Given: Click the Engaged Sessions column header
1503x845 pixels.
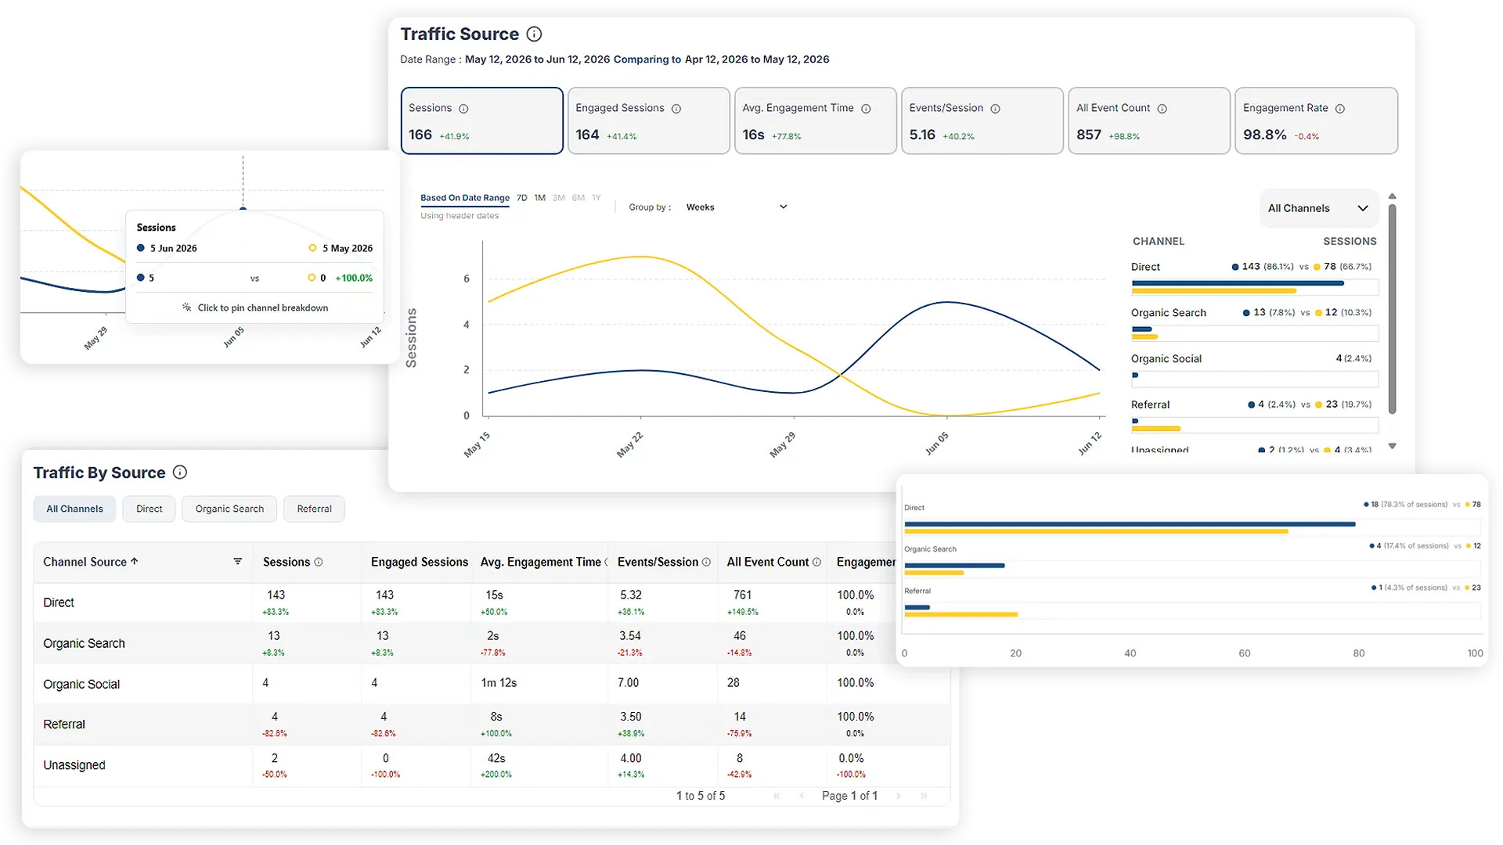Looking at the screenshot, I should pyautogui.click(x=420, y=562).
